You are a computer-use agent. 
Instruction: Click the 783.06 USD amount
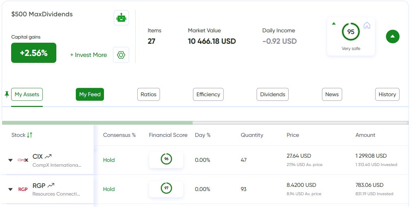point(370,185)
